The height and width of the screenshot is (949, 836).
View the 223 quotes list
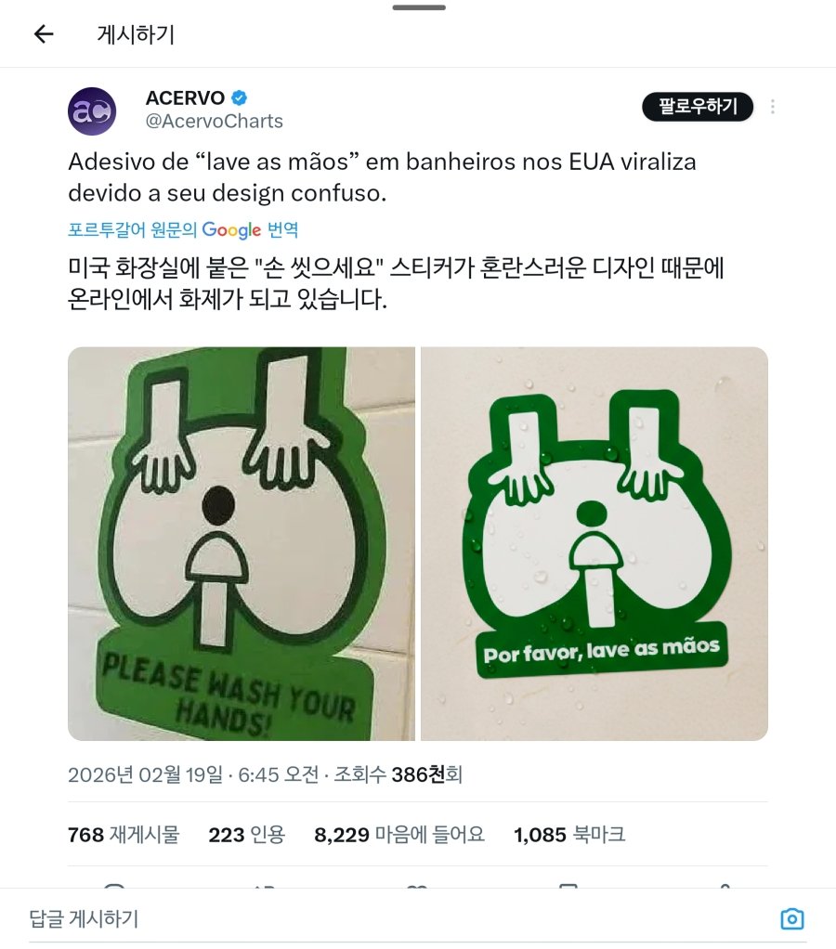246,835
